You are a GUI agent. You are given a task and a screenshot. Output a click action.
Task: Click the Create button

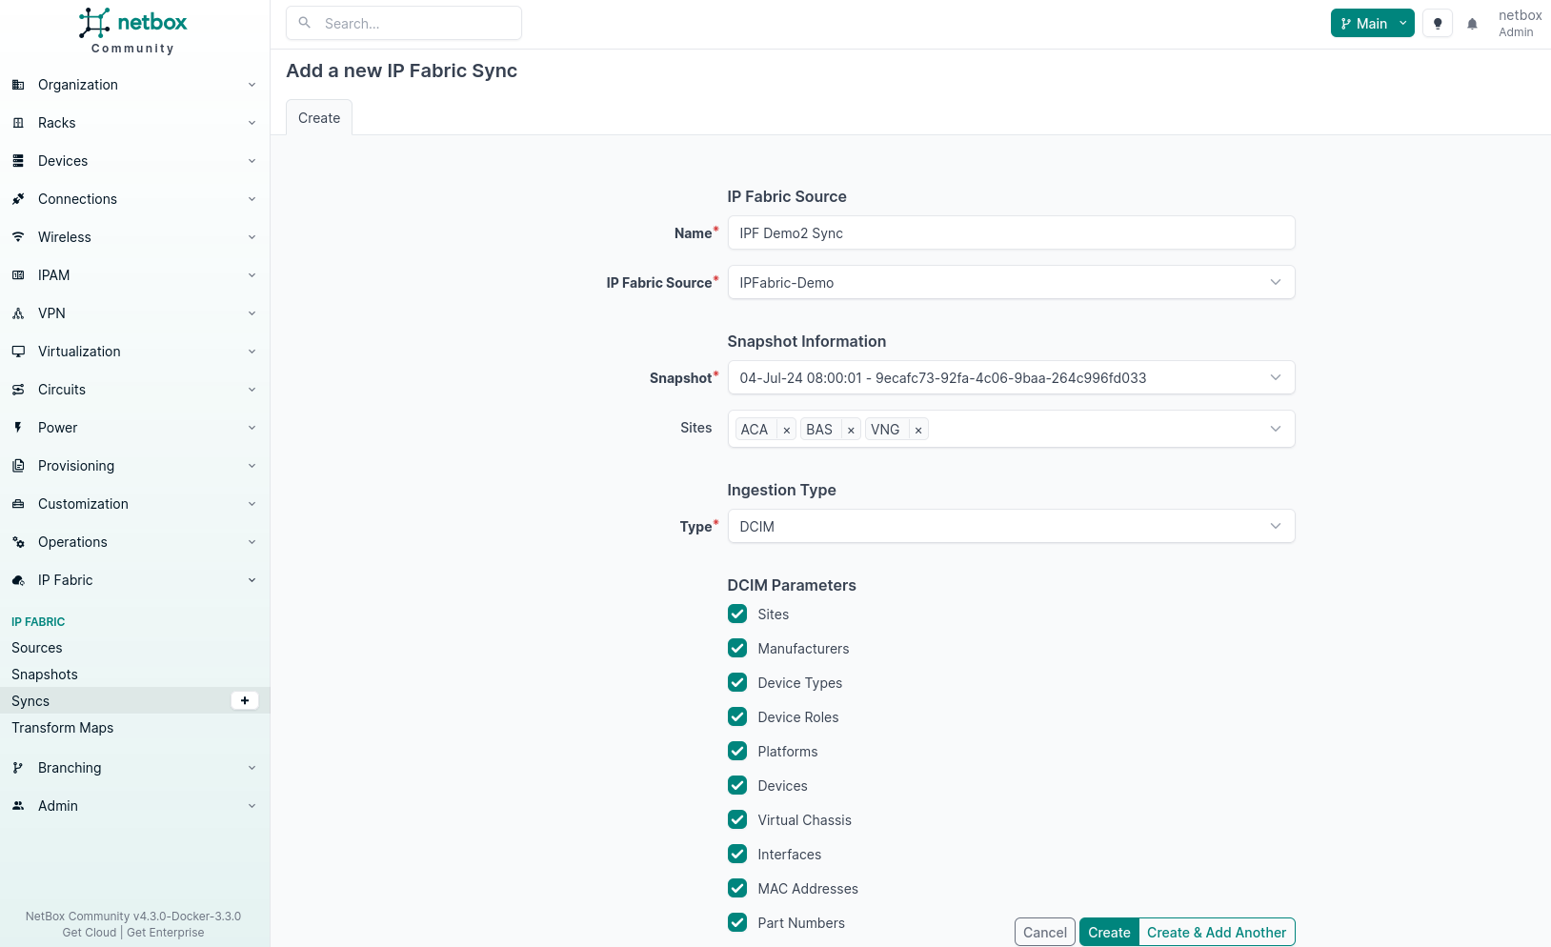tap(1109, 932)
